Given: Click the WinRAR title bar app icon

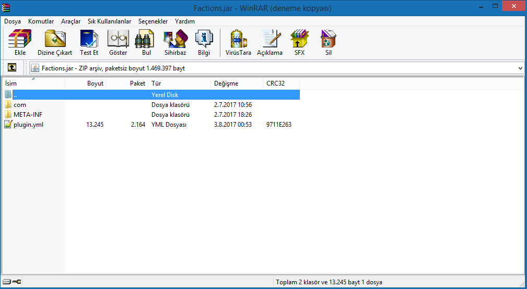Looking at the screenshot, I should tap(5, 7).
